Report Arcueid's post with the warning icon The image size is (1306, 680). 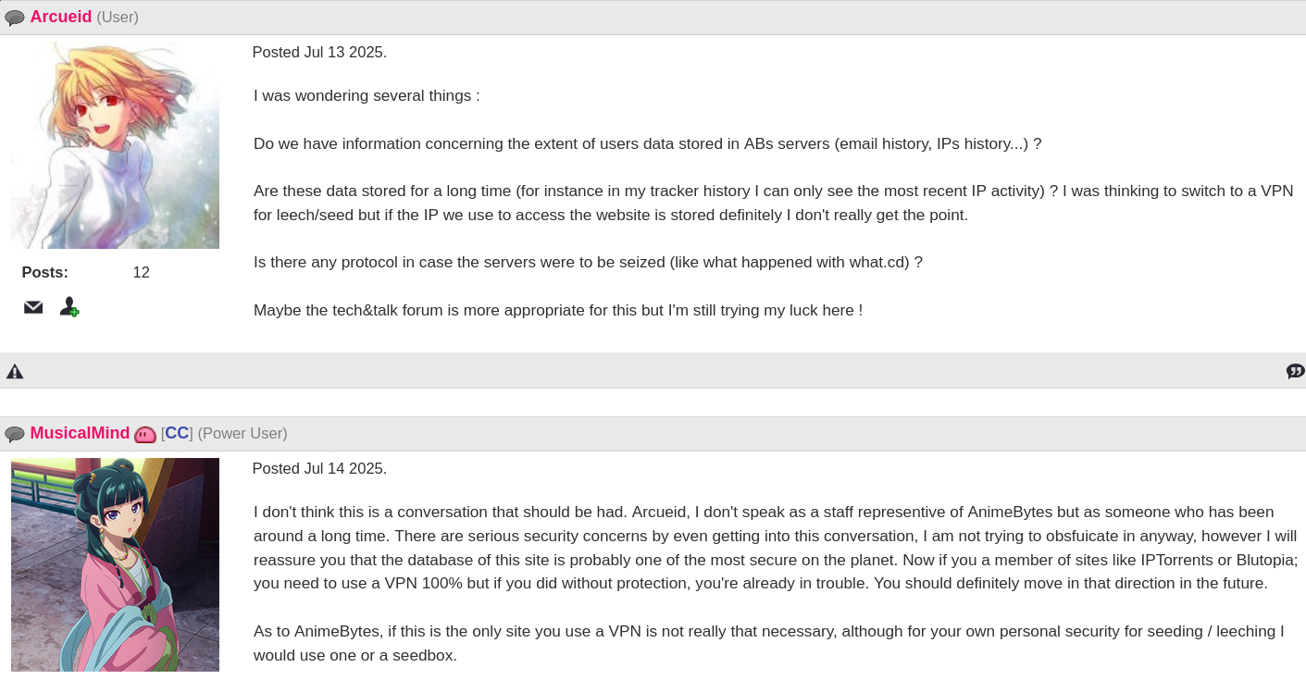(15, 372)
